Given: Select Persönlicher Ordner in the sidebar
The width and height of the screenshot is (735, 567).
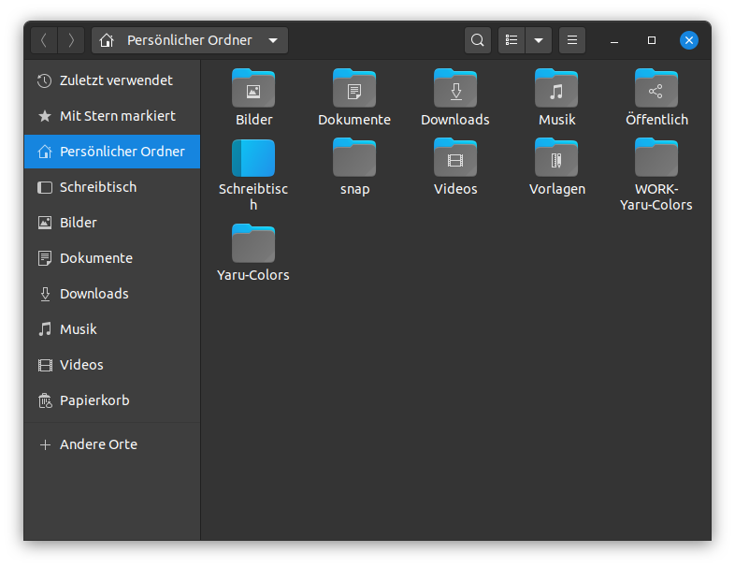Looking at the screenshot, I should [x=112, y=152].
